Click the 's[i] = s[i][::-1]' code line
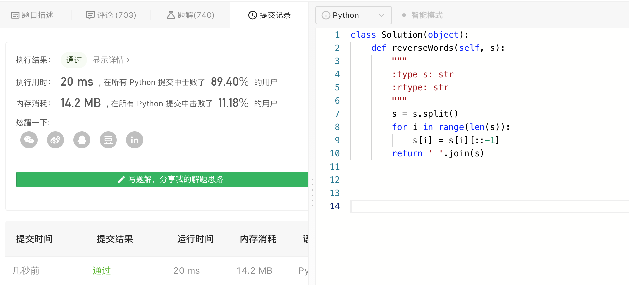The height and width of the screenshot is (285, 629). pyautogui.click(x=456, y=140)
